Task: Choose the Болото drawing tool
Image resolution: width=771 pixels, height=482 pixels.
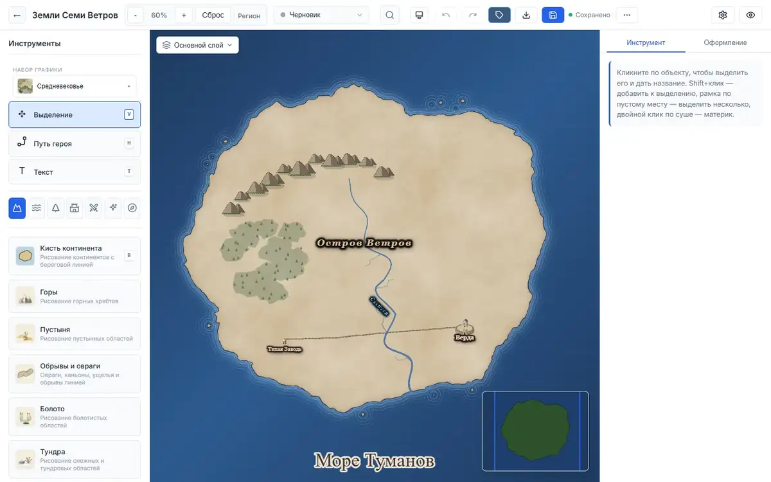Action: 75,416
